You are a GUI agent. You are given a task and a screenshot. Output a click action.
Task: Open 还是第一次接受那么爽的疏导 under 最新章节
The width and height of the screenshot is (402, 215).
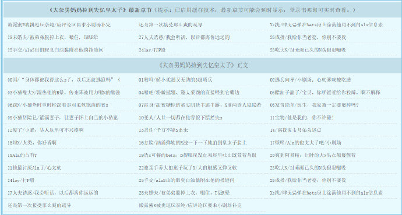[x=171, y=25]
